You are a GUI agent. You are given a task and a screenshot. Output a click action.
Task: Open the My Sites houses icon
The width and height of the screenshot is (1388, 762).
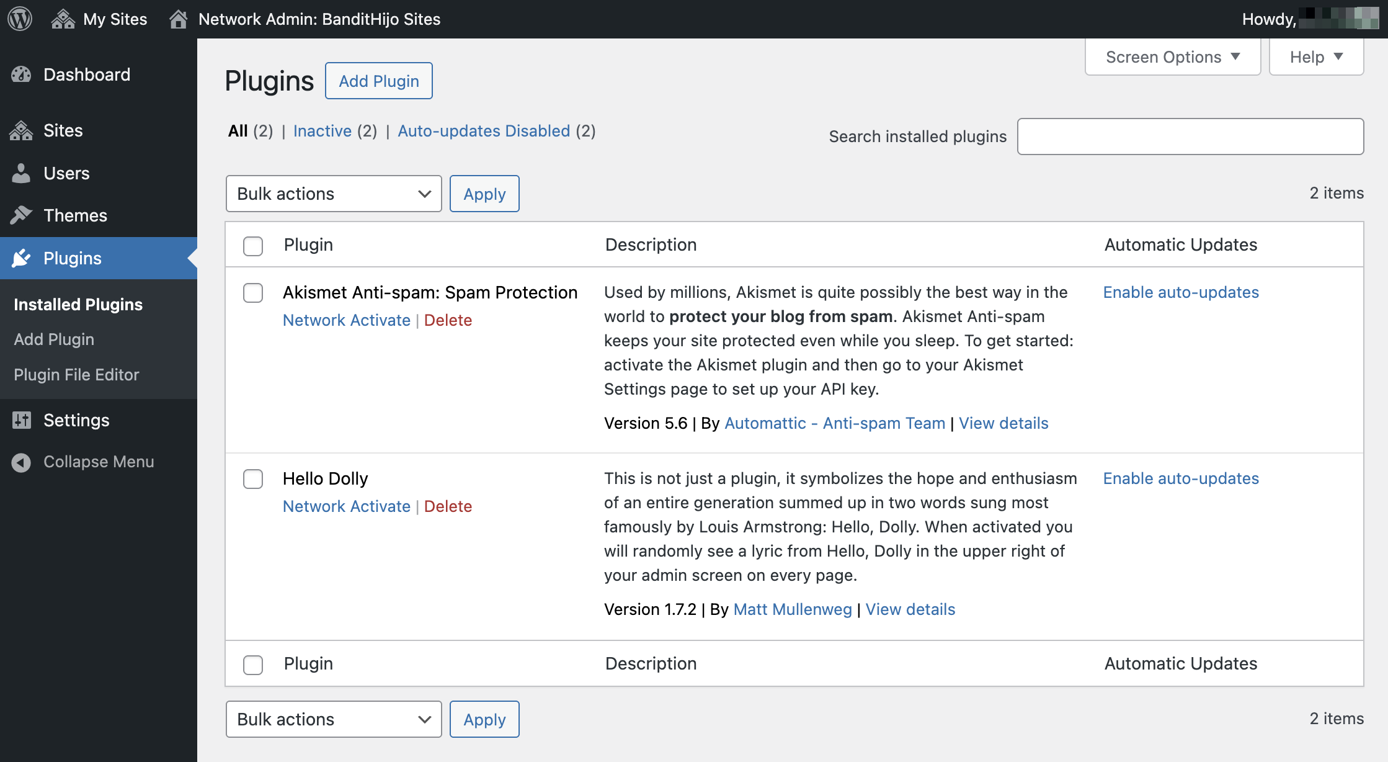click(x=63, y=19)
